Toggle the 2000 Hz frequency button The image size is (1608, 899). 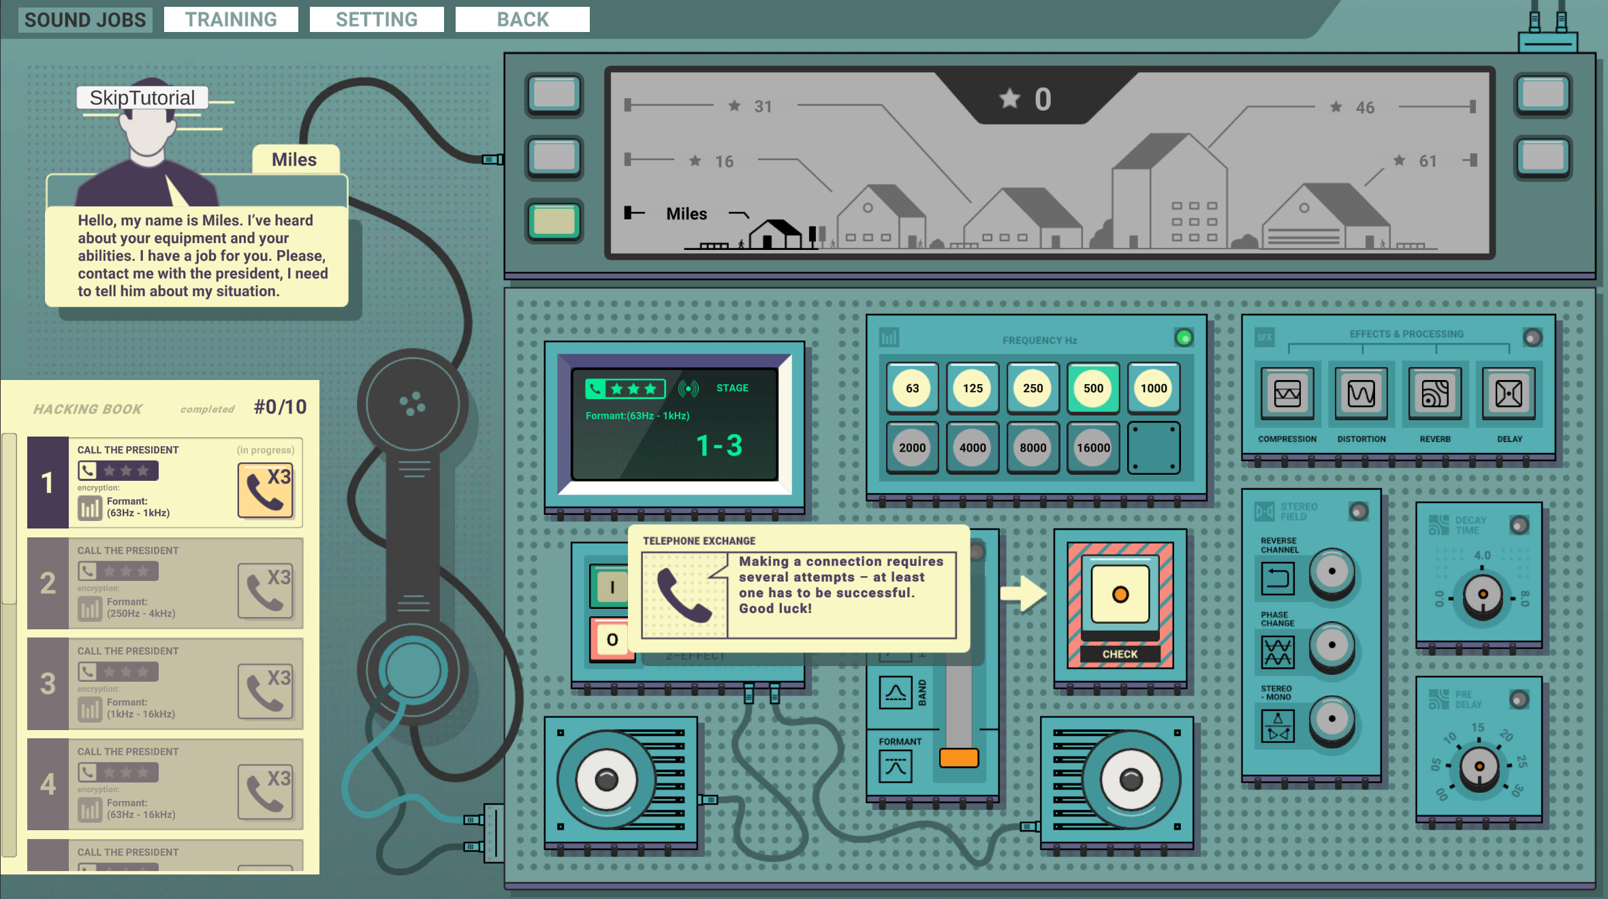pyautogui.click(x=912, y=447)
